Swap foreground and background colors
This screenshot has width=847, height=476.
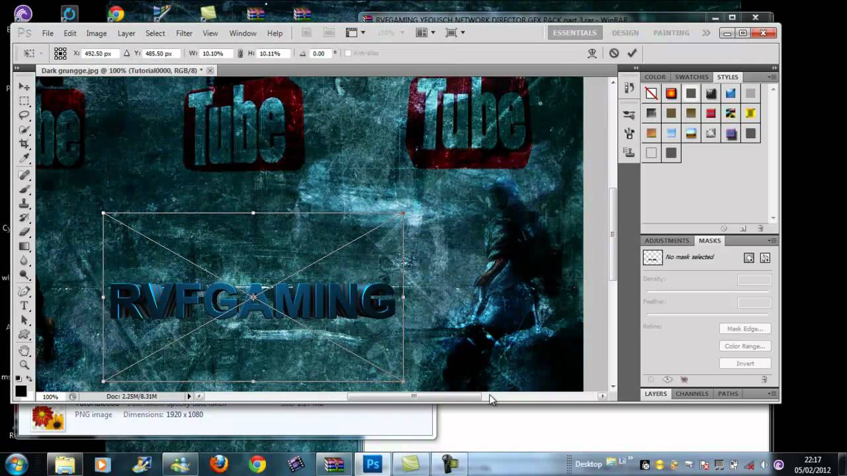click(29, 379)
